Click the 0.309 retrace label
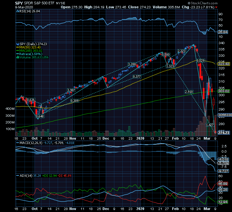This screenshot has width=232, height=212. [75, 101]
